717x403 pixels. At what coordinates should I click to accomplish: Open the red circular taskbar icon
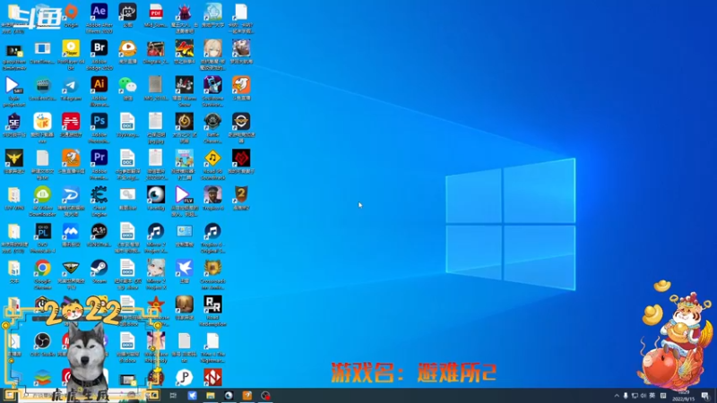point(265,395)
